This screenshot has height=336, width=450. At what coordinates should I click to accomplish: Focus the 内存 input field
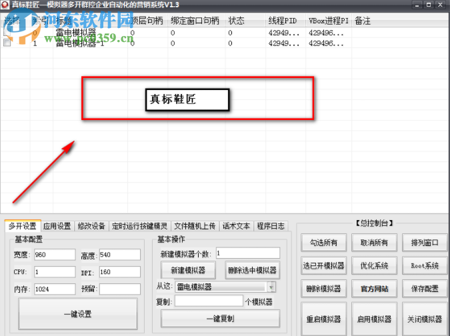55,289
